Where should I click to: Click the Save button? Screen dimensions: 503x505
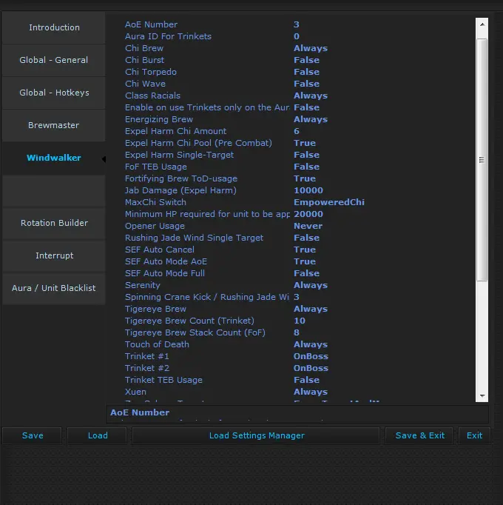[x=33, y=435]
